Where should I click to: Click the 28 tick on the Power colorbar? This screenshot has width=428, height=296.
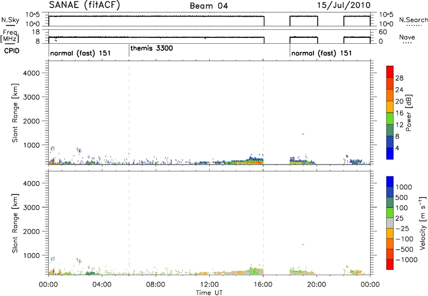point(399,78)
